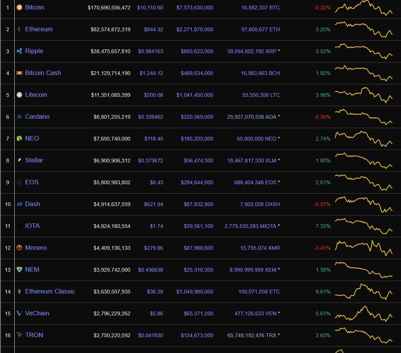
Task: Click Cardano market cap $8,801,255,219
Action: 112,117
